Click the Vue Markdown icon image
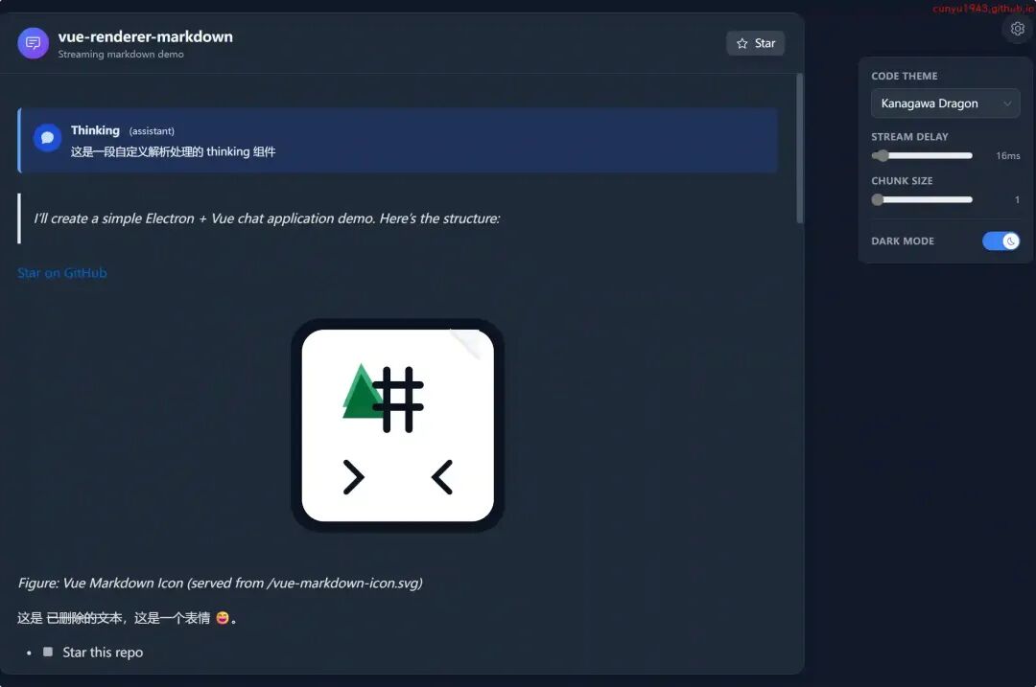The image size is (1036, 687). (398, 425)
